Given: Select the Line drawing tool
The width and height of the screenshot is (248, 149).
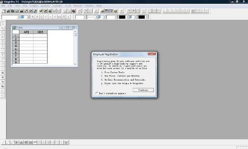Looking at the screenshot, I should point(3,69).
